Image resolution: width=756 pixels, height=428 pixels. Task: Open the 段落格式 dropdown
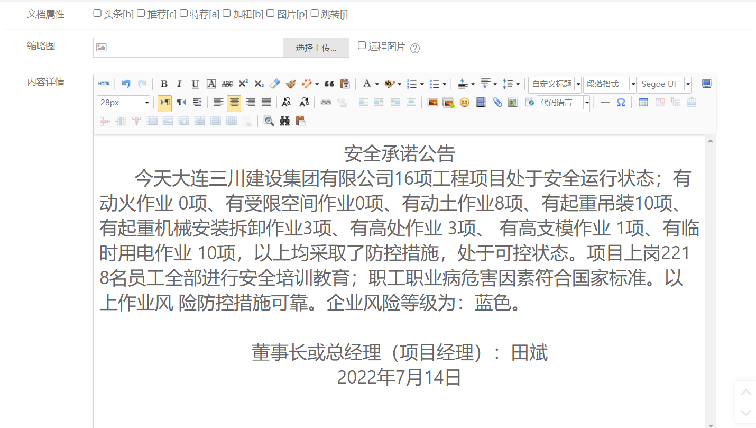point(610,84)
